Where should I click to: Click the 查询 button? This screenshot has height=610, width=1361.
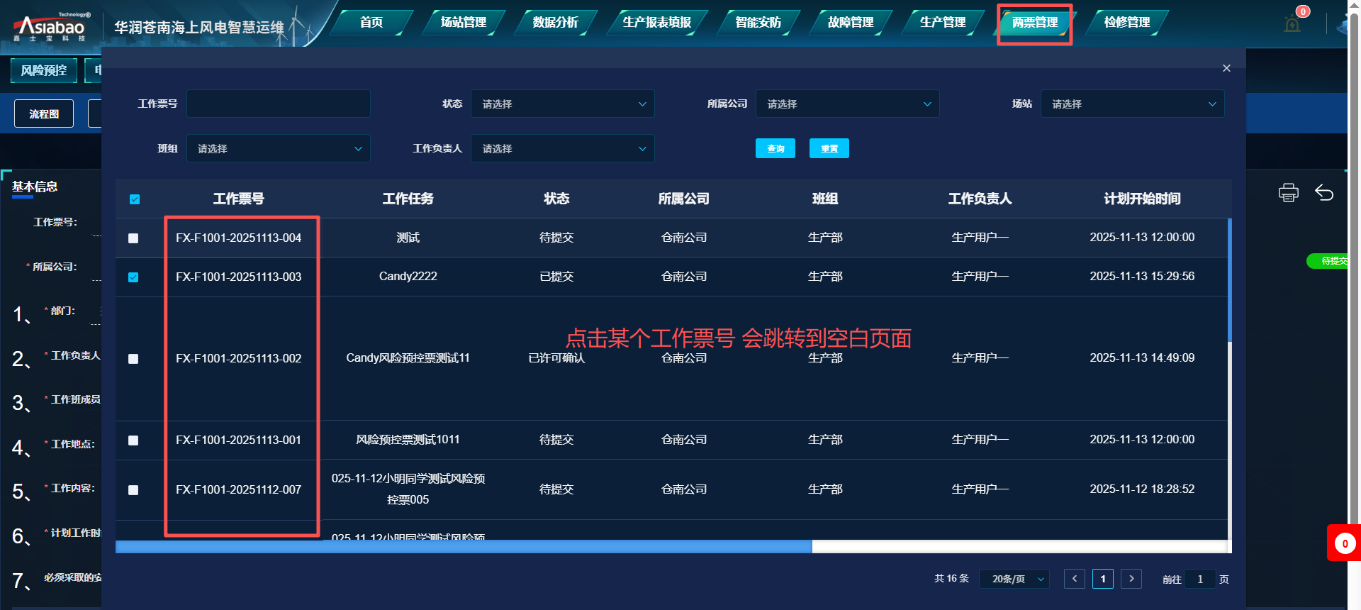click(x=775, y=149)
